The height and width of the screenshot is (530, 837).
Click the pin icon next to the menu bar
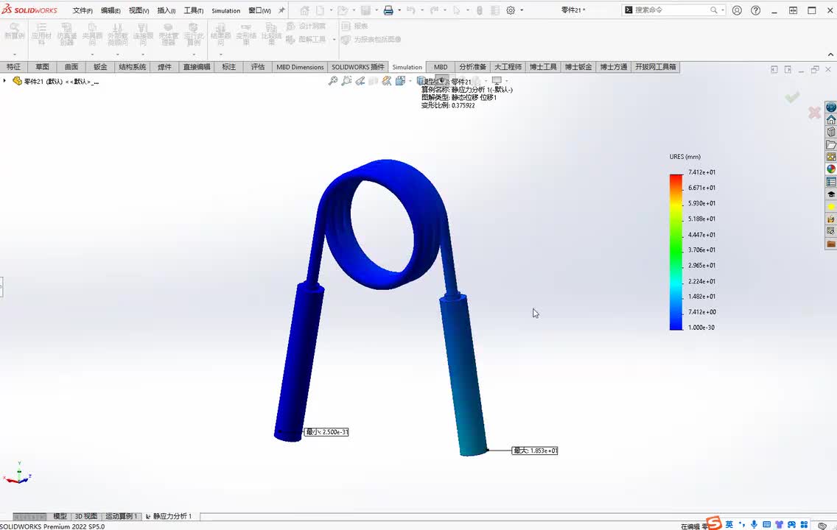point(282,10)
